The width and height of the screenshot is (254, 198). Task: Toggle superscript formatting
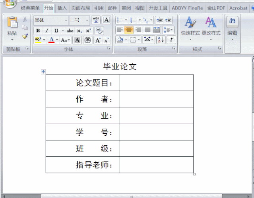pos(88,31)
